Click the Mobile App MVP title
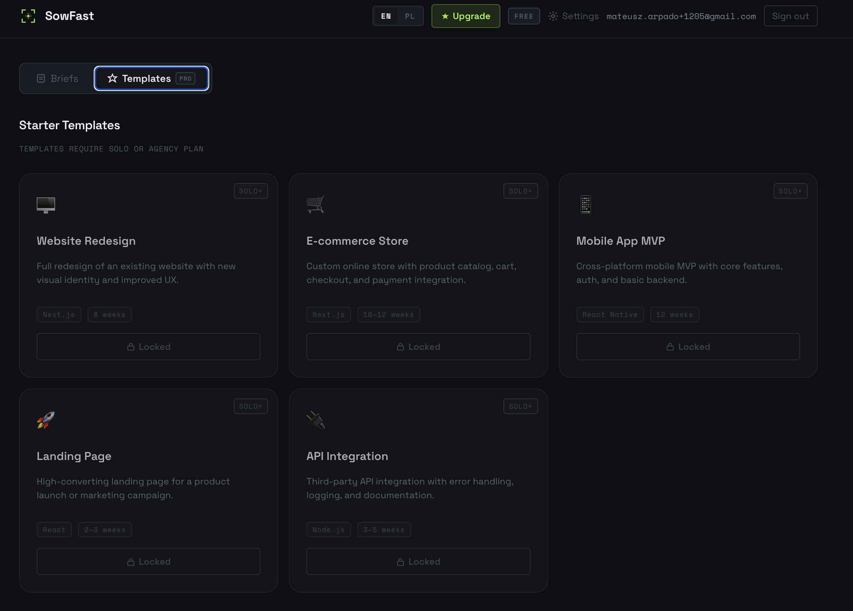The height and width of the screenshot is (611, 853). coord(621,241)
